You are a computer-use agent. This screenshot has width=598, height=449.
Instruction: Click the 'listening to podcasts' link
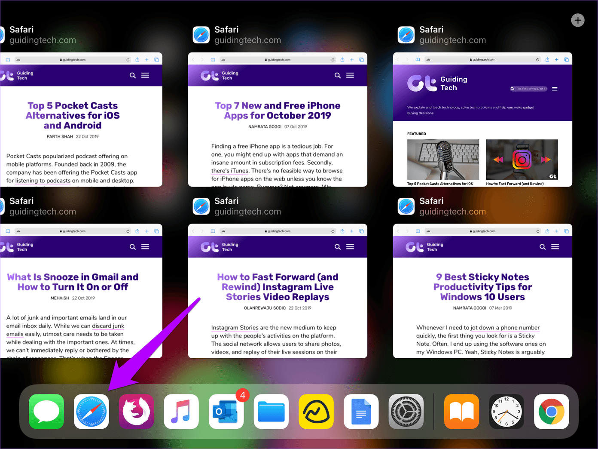click(43, 181)
